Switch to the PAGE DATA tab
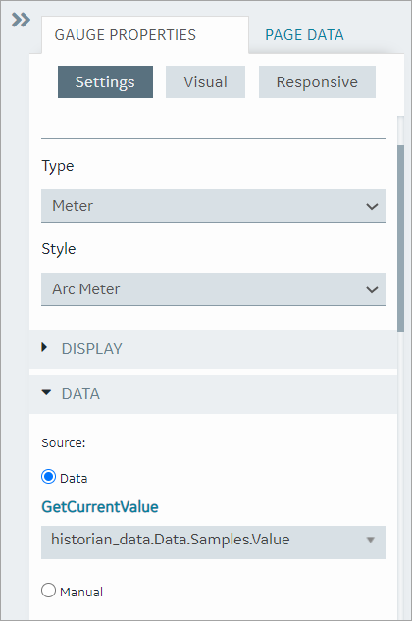Image resolution: width=412 pixels, height=621 pixels. click(x=304, y=35)
